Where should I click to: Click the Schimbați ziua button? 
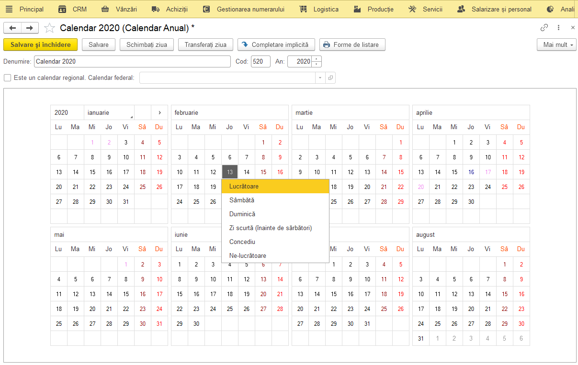147,44
